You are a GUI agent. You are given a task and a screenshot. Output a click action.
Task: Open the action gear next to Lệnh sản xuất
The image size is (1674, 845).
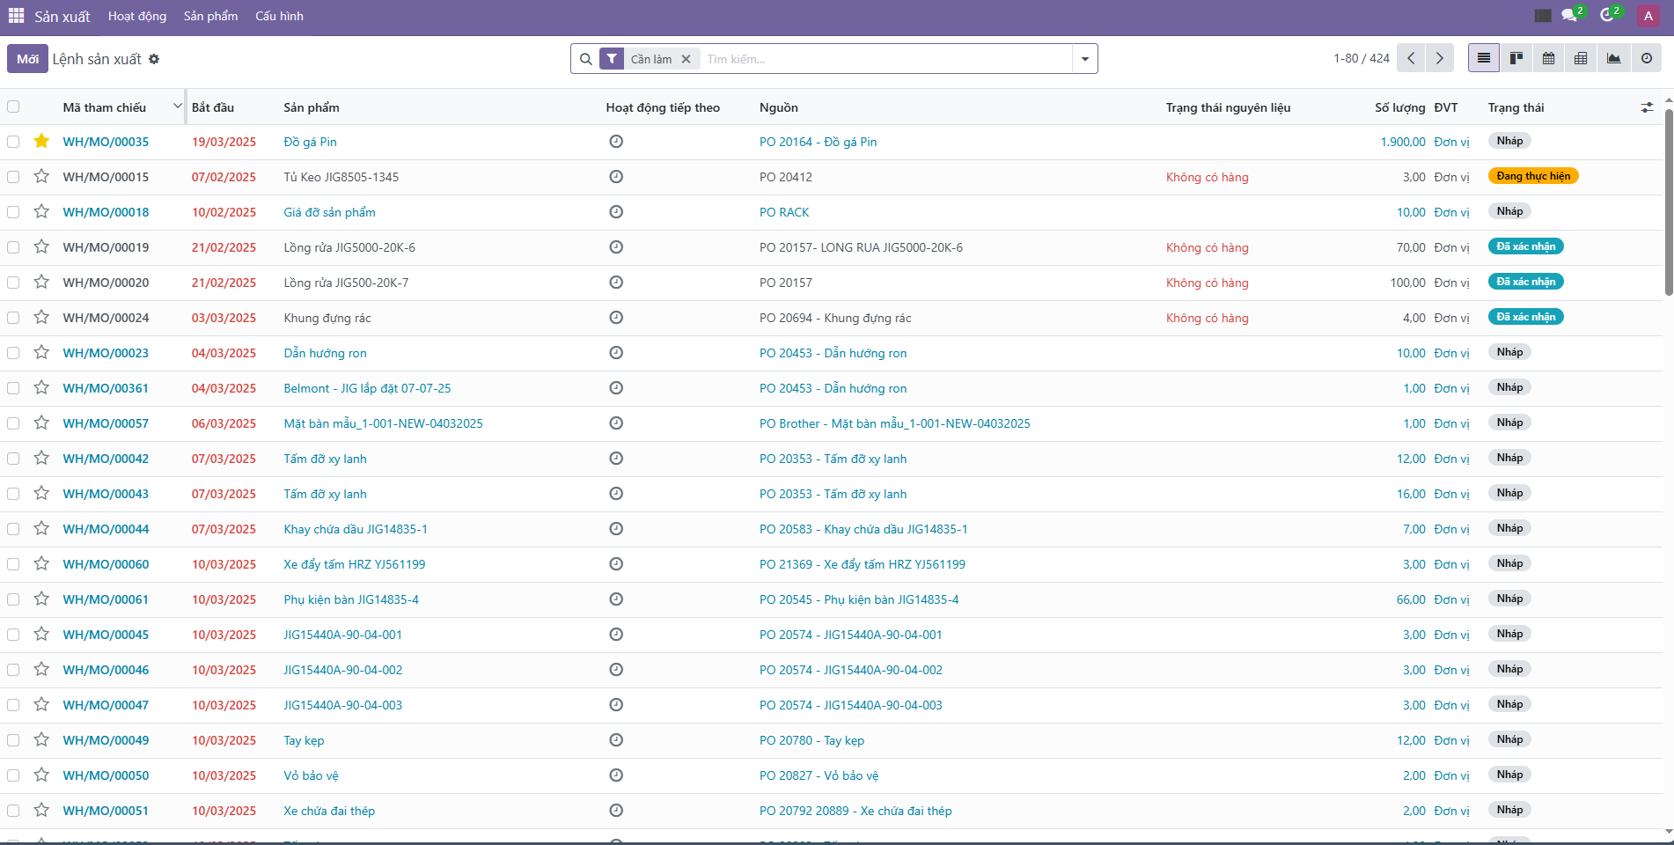154,59
